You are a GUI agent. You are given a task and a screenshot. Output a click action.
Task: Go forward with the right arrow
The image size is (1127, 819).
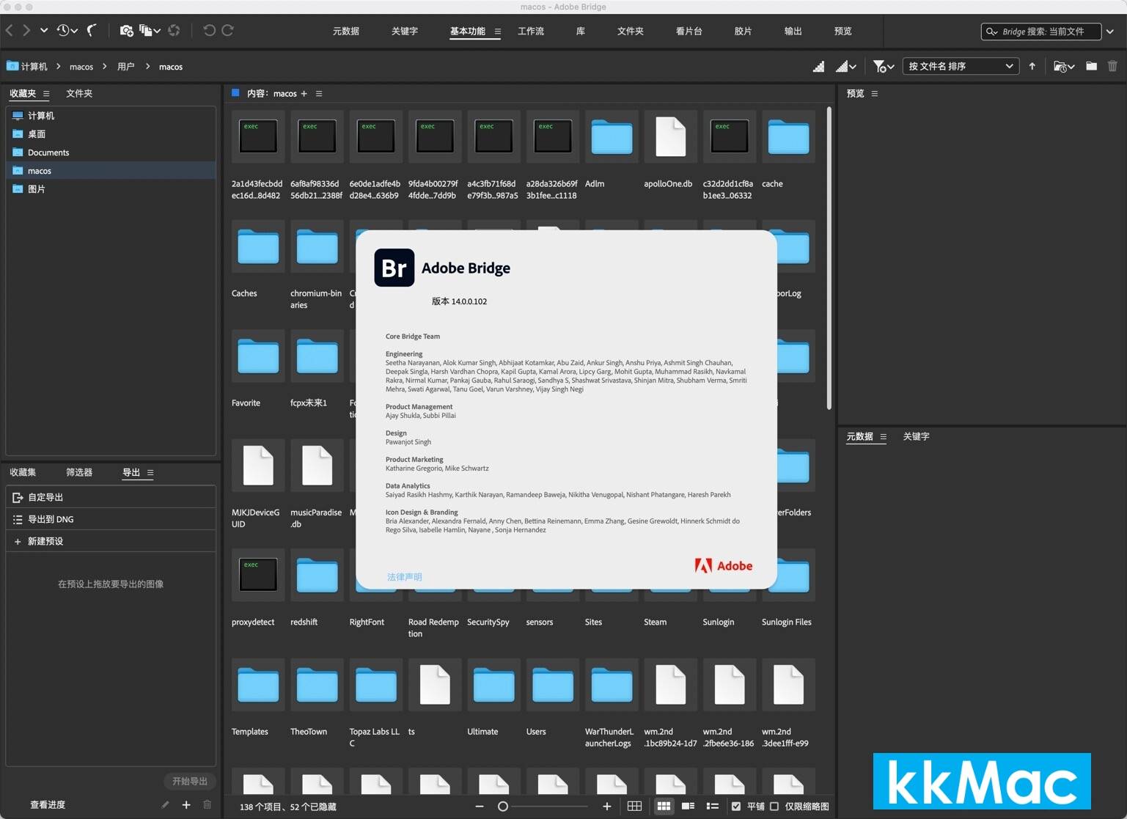click(x=26, y=31)
